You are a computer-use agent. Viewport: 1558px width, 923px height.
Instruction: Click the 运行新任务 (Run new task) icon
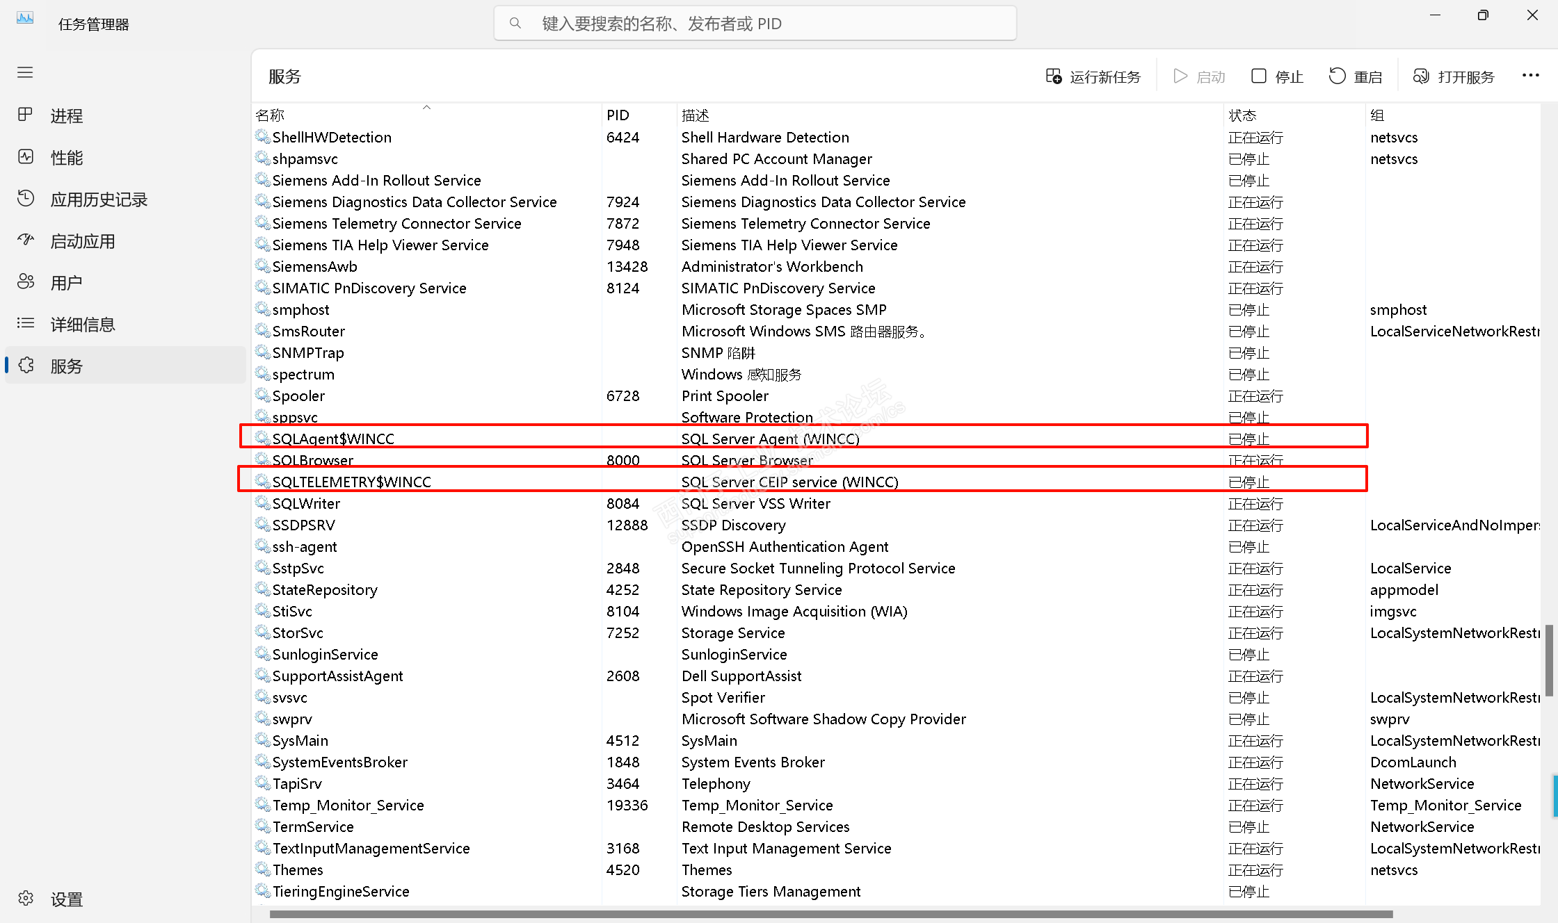[x=1054, y=76]
